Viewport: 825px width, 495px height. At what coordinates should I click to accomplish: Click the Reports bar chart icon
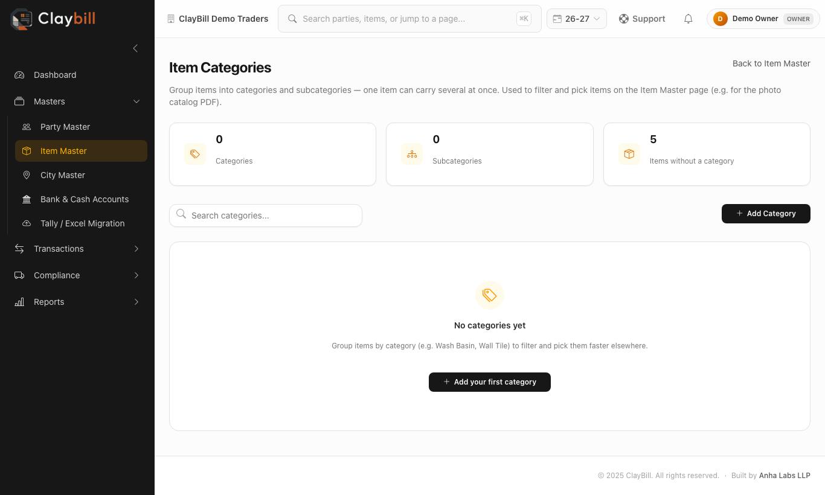(19, 302)
